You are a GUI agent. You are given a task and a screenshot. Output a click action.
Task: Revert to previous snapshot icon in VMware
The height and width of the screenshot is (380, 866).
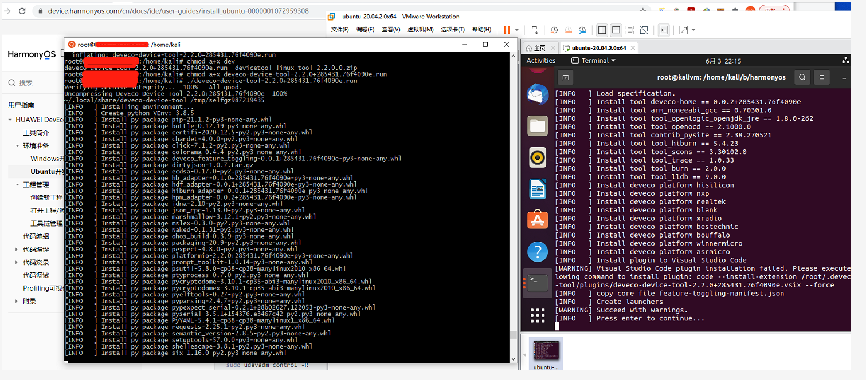(x=569, y=30)
